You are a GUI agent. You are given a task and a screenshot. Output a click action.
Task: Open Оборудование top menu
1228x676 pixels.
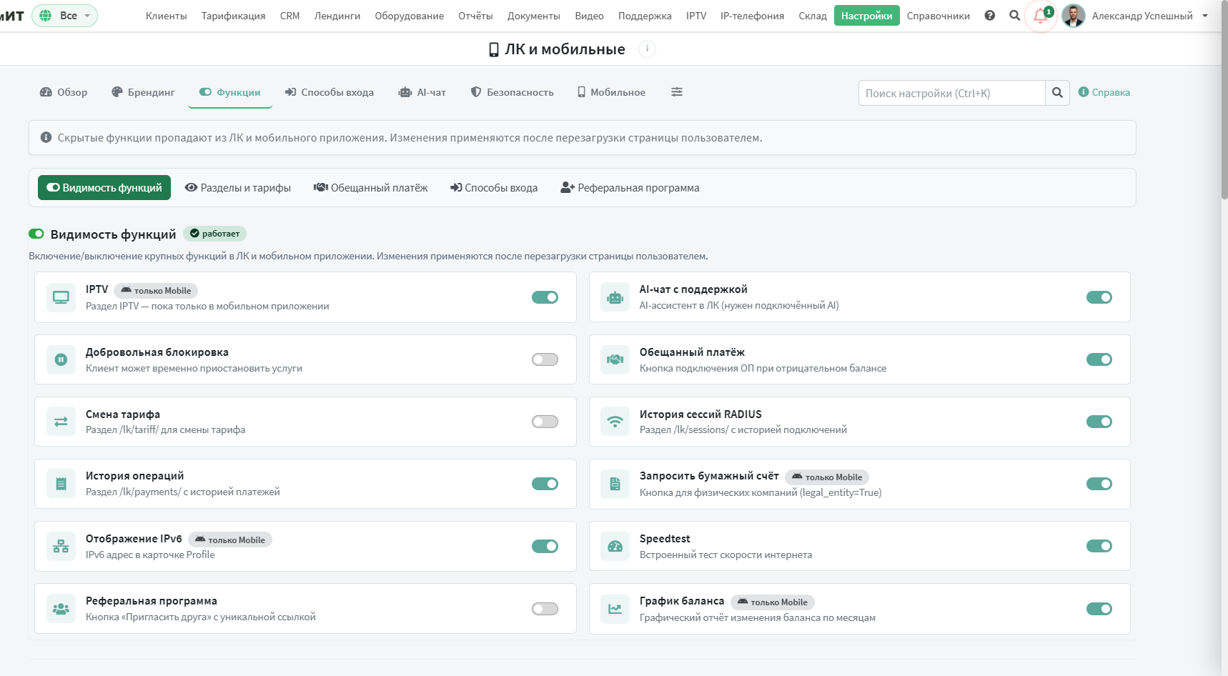coord(409,16)
